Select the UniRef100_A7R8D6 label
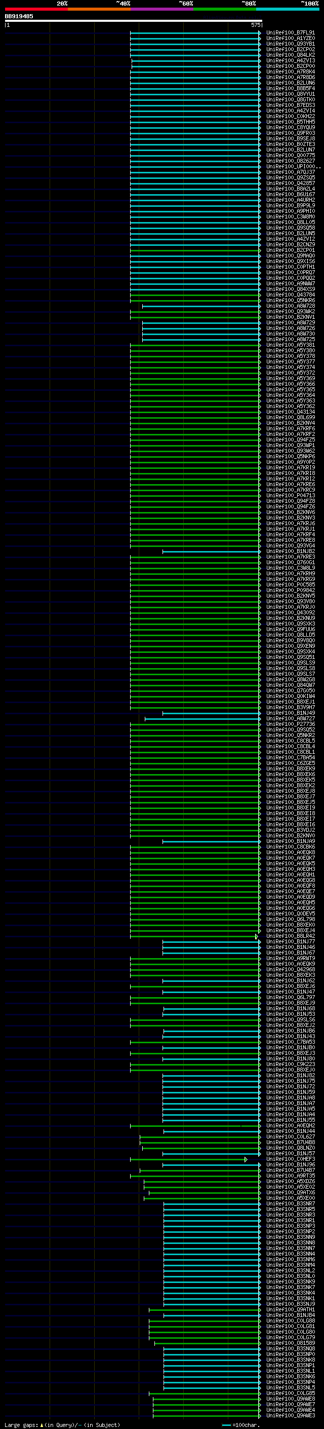The width and height of the screenshot is (324, 1429). point(290,77)
